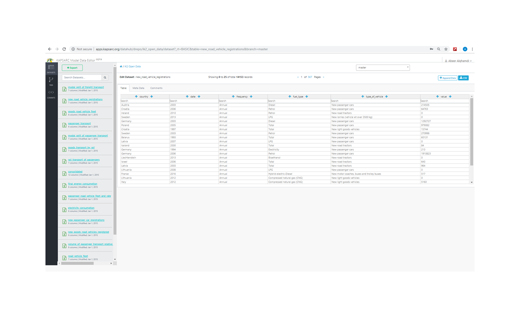Image resolution: width=520 pixels, height=317 pixels.
Task: Sort type_of_vehicle column descending
Action: (x=386, y=97)
